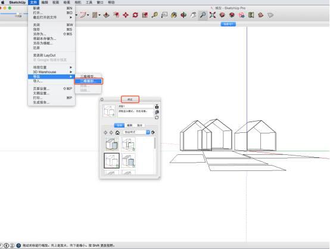Select the Pan hand tool
This screenshot has height=249, width=330.
click(x=193, y=15)
